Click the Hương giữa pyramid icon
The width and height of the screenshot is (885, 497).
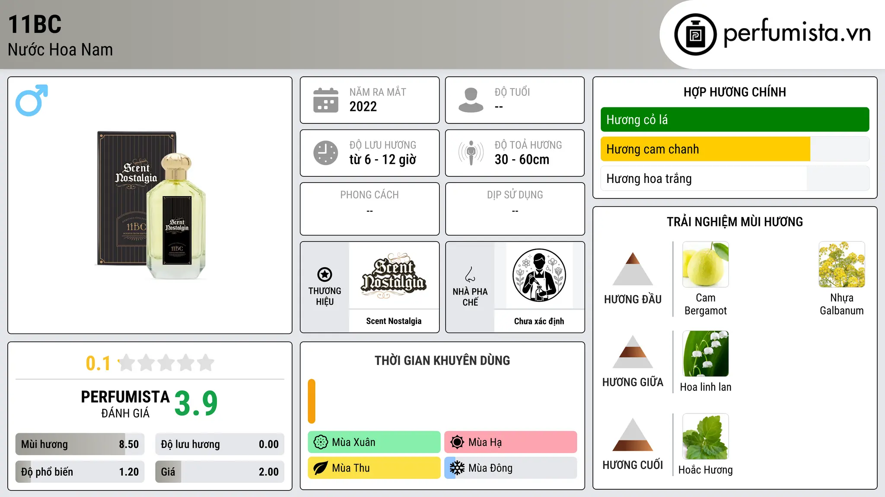click(633, 352)
